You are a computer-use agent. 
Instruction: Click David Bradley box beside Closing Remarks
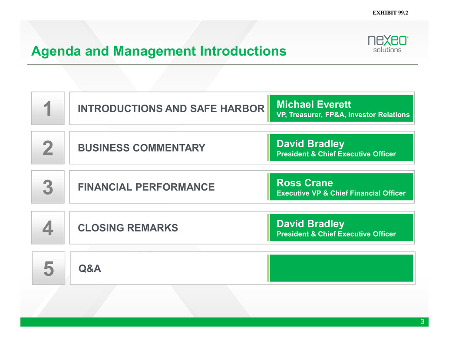341,228
